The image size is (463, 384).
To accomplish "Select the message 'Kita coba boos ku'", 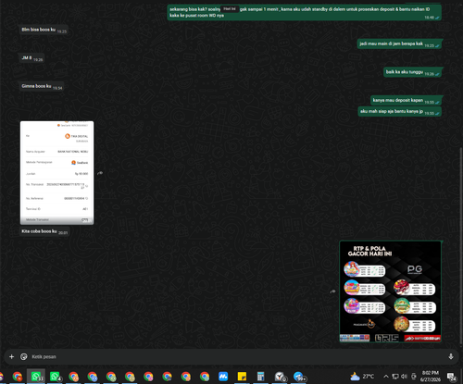I will 44,231.
